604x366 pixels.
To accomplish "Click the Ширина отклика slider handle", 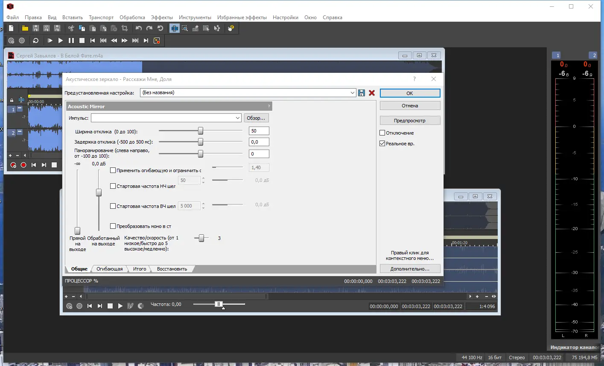I will (x=201, y=131).
